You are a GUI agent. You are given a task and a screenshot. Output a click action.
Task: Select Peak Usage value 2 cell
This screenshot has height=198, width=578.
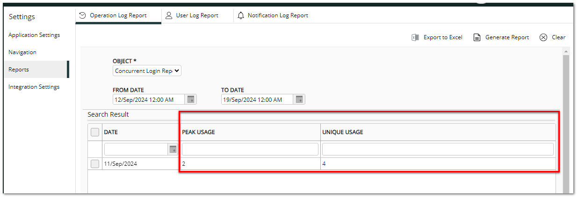(x=250, y=164)
